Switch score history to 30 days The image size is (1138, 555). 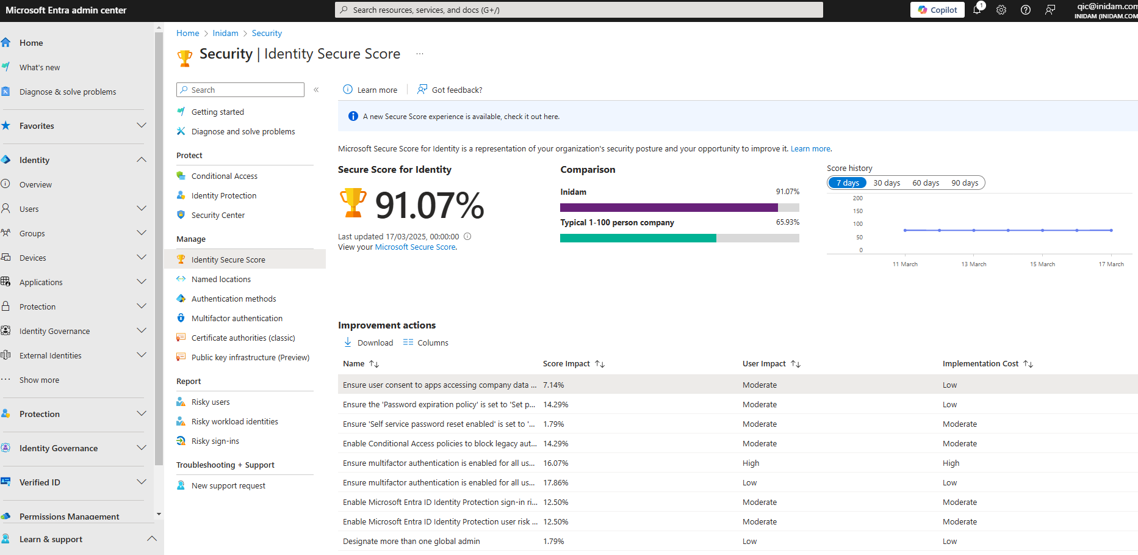(x=886, y=182)
